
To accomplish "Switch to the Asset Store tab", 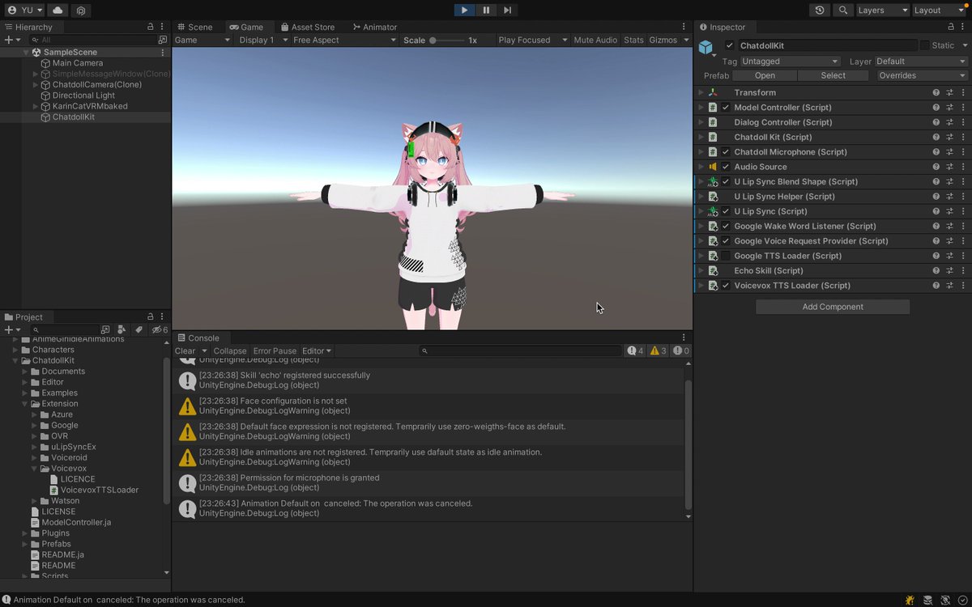I will point(307,27).
